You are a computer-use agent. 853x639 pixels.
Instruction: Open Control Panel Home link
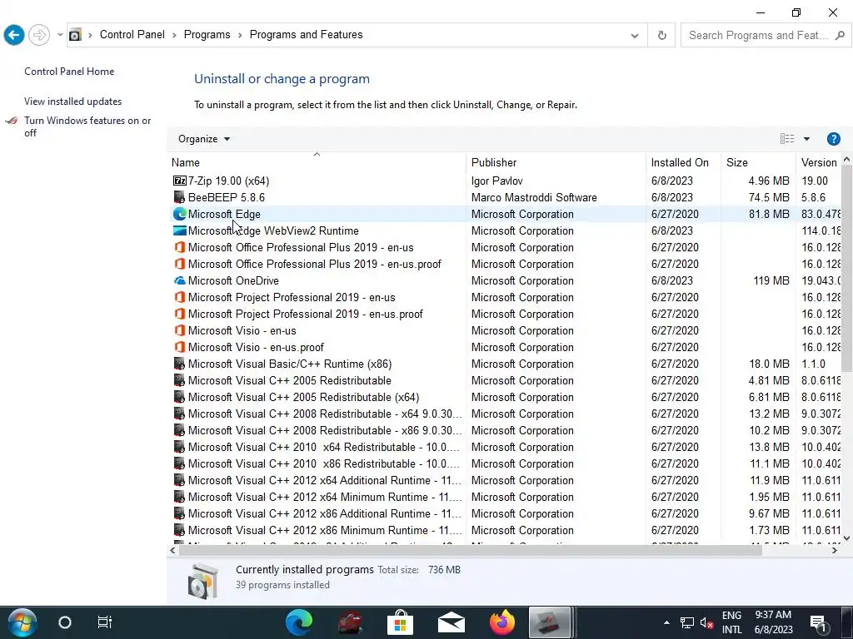(69, 72)
